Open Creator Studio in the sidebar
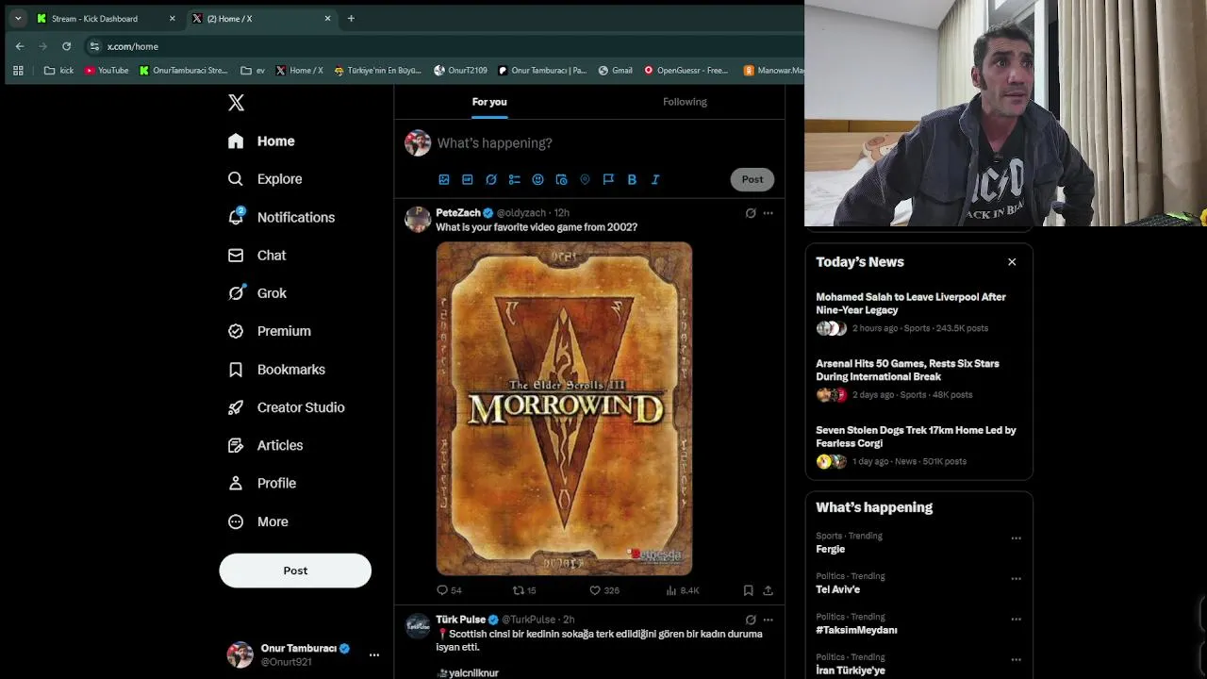The height and width of the screenshot is (679, 1207). coord(287,407)
